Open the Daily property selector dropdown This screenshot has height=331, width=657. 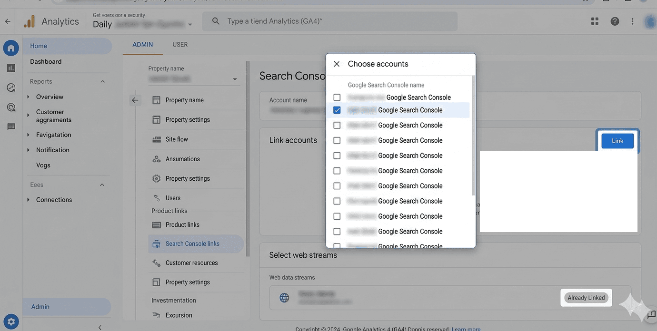[190, 25]
